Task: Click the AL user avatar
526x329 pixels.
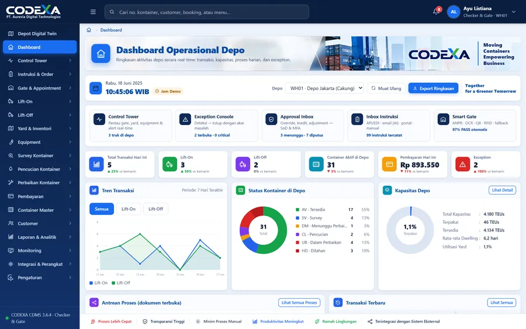Action: pos(454,12)
